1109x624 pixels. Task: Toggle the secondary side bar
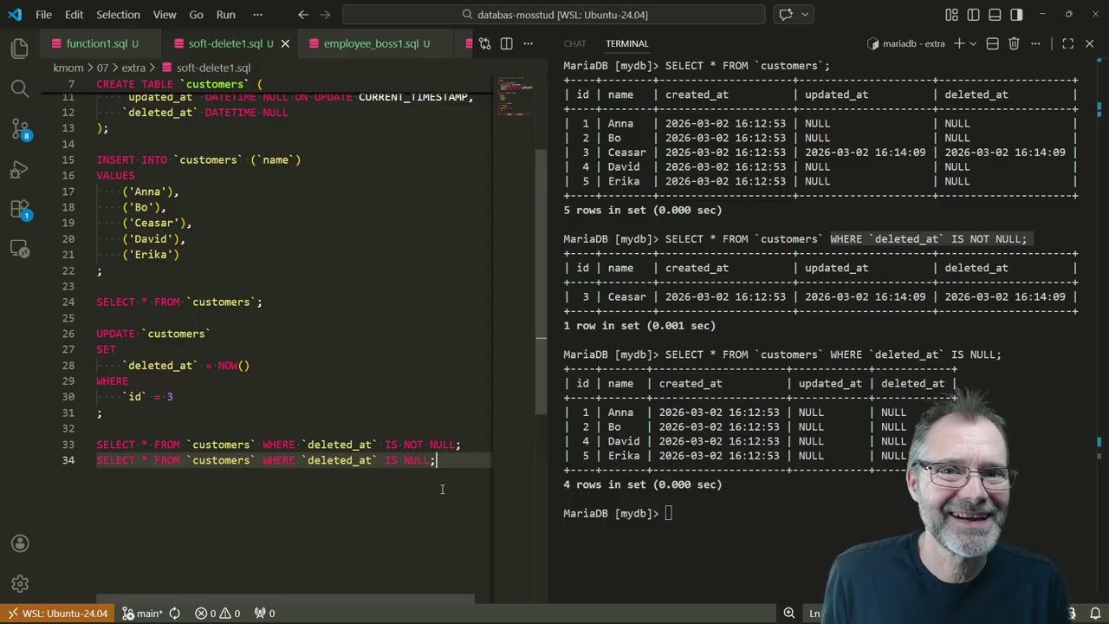(1016, 15)
